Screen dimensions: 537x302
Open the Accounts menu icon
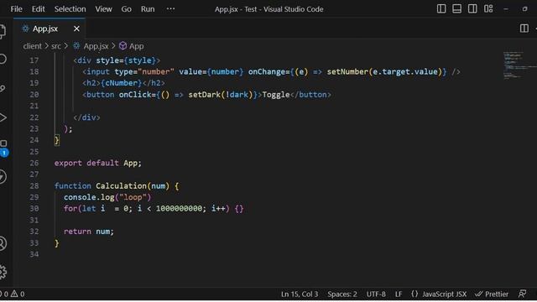point(3,243)
